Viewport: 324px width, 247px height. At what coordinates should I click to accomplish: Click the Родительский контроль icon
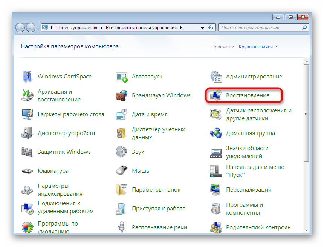click(216, 227)
